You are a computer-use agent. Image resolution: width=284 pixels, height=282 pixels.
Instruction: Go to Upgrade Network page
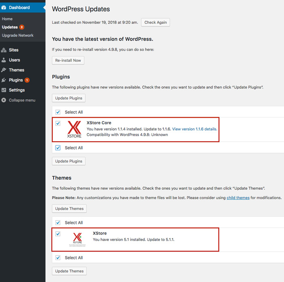17,35
